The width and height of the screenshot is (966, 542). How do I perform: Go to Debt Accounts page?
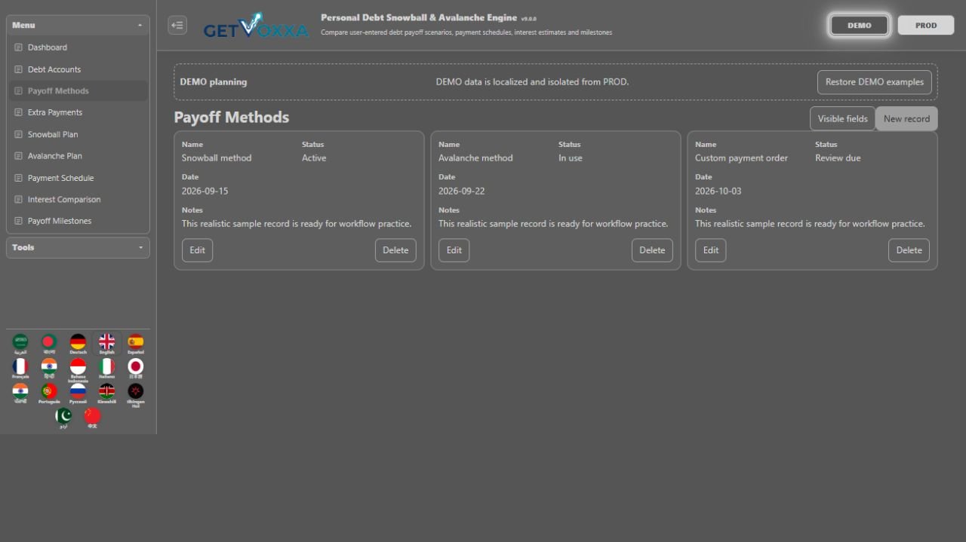coord(78,69)
